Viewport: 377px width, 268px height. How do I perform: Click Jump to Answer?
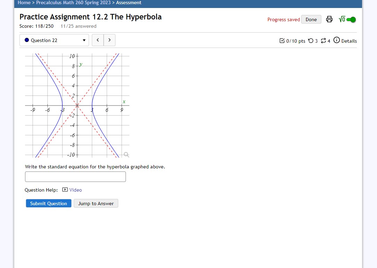pos(96,203)
